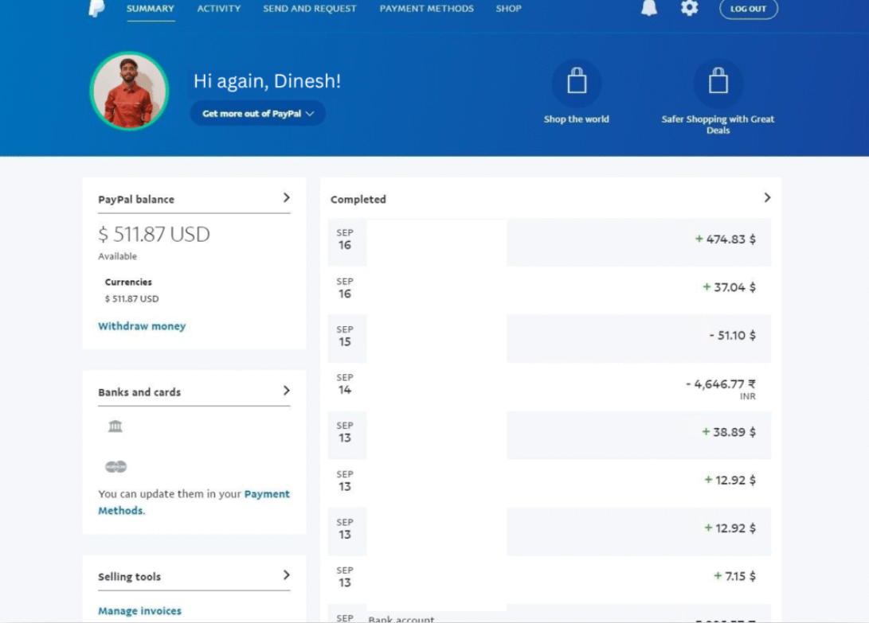Select the Send and Request menu item
Viewport: 869px width, 623px height.
[x=309, y=8]
